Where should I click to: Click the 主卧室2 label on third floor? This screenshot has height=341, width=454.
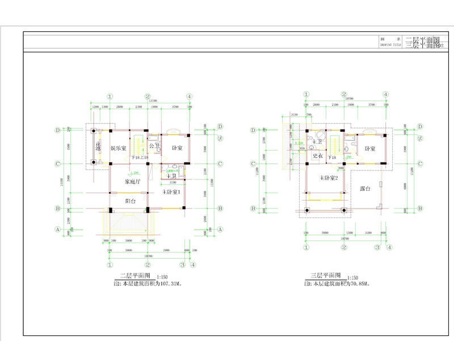(x=329, y=178)
